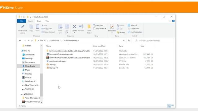Click the New folder icon

click(x=89, y=27)
